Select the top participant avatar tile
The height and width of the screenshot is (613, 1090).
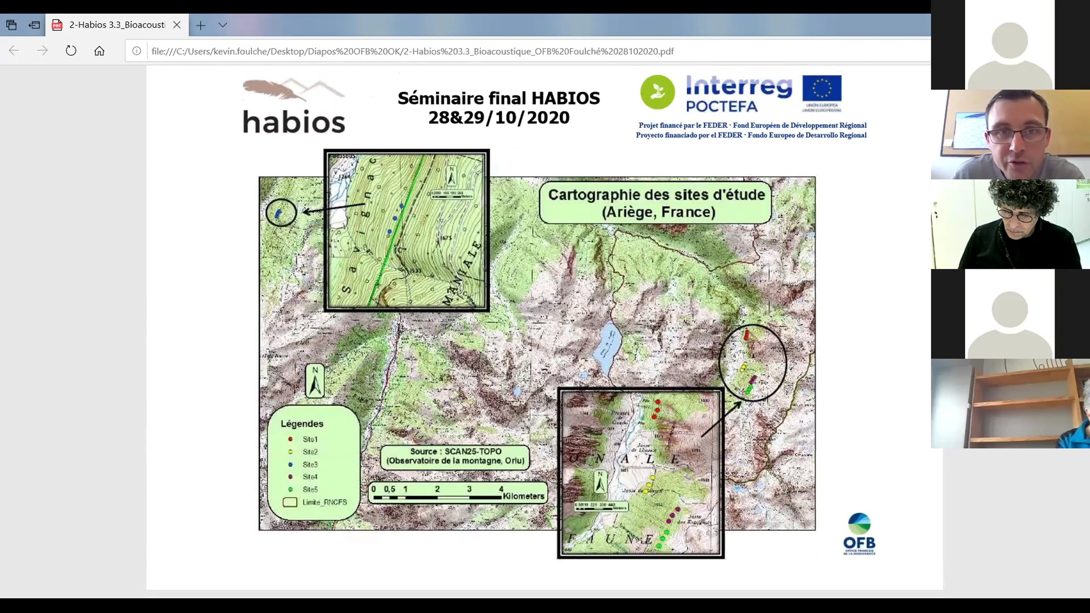click(1010, 45)
